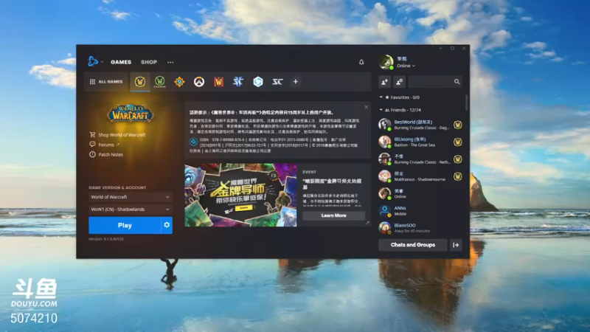
Task: Collapse the friends panel arrow
Action: pyautogui.click(x=456, y=245)
